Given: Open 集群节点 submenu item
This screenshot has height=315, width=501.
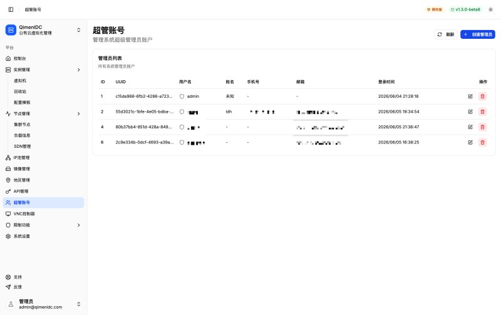Looking at the screenshot, I should point(22,125).
